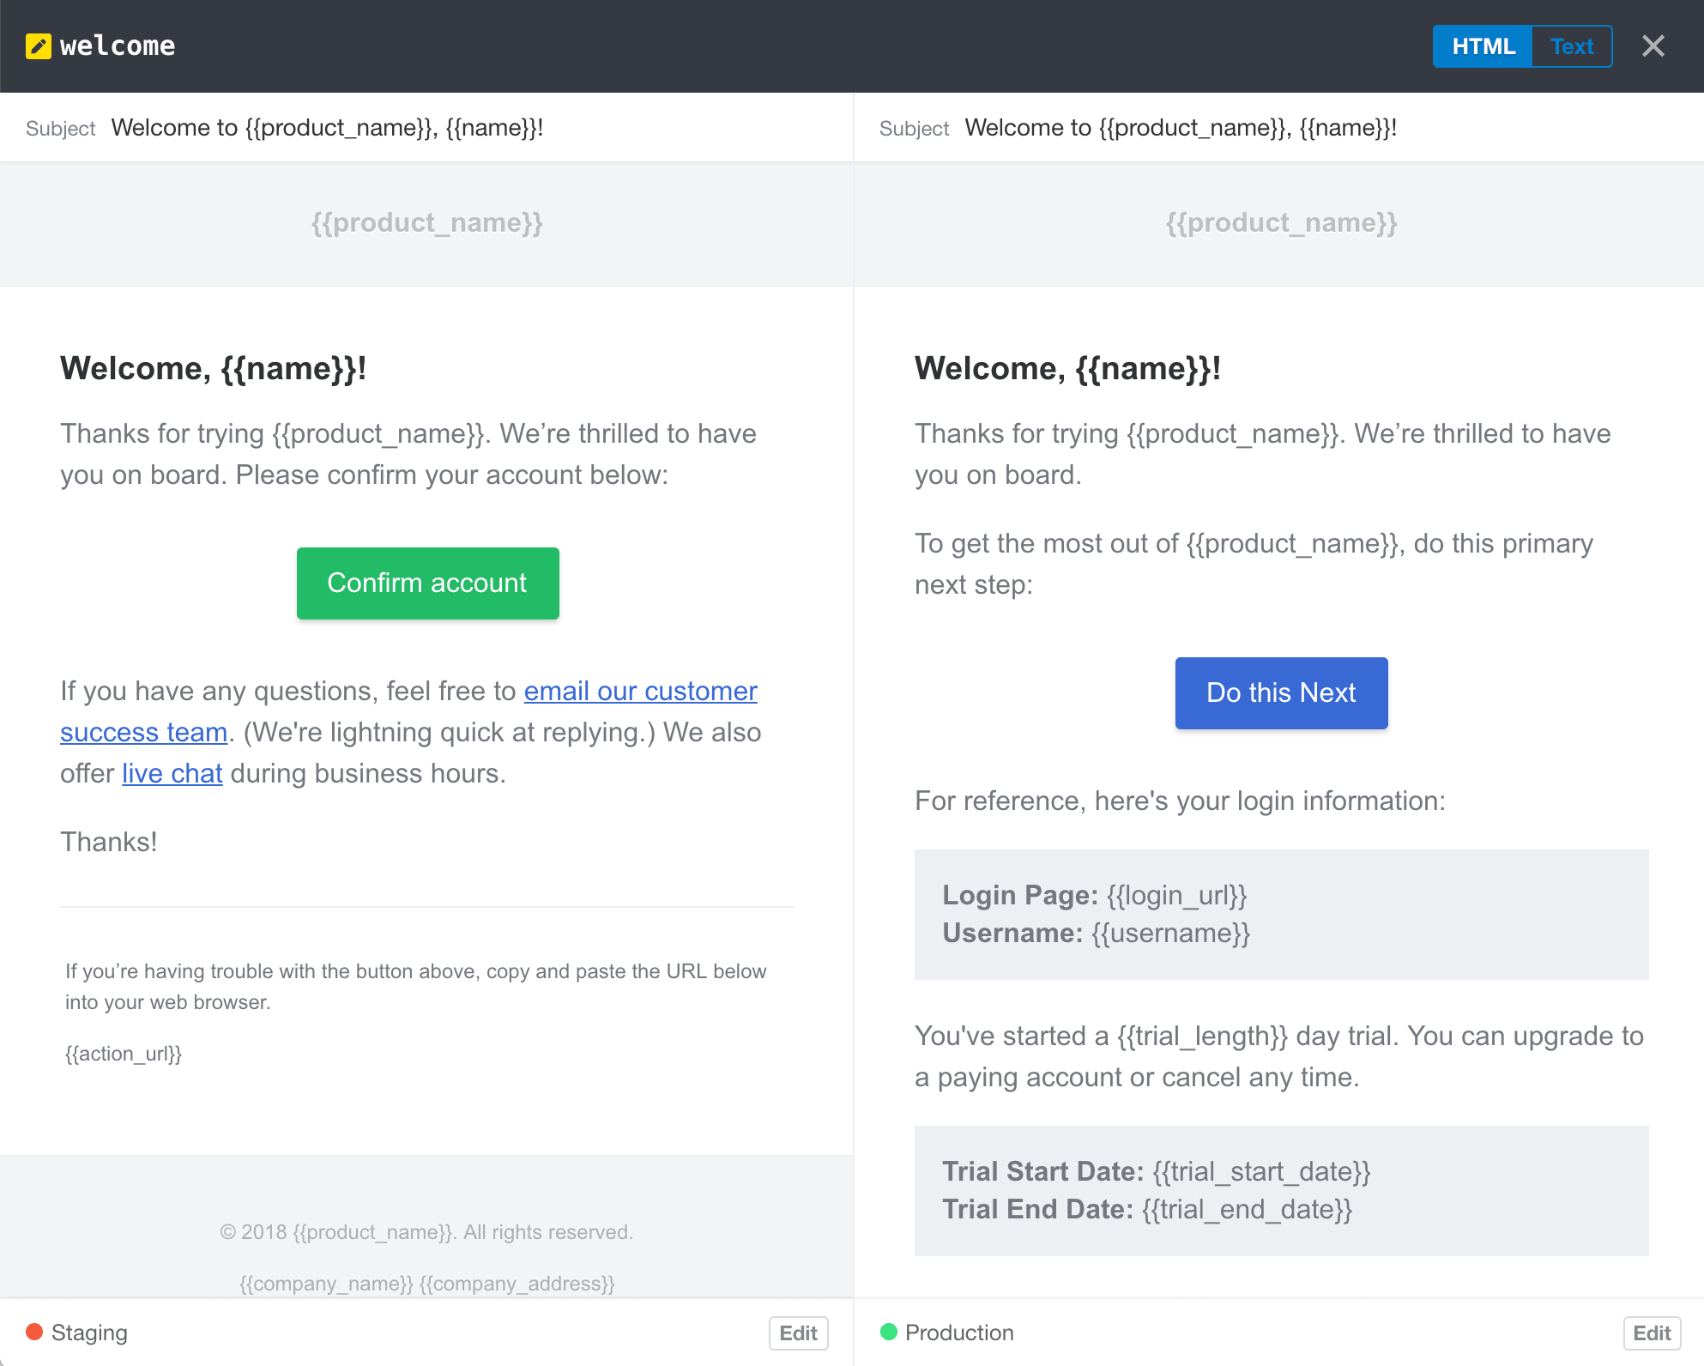
Task: Click the red Staging status dot
Action: click(x=33, y=1333)
